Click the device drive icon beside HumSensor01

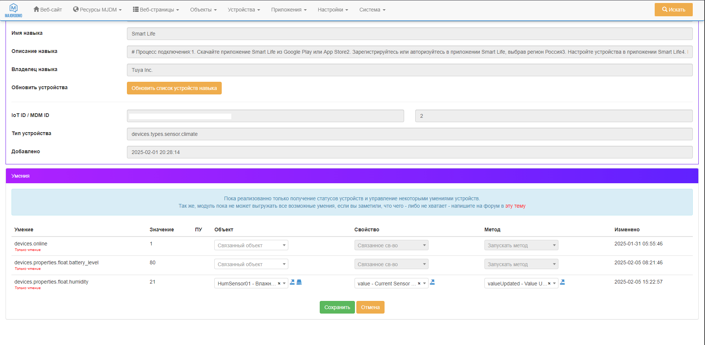pos(299,282)
